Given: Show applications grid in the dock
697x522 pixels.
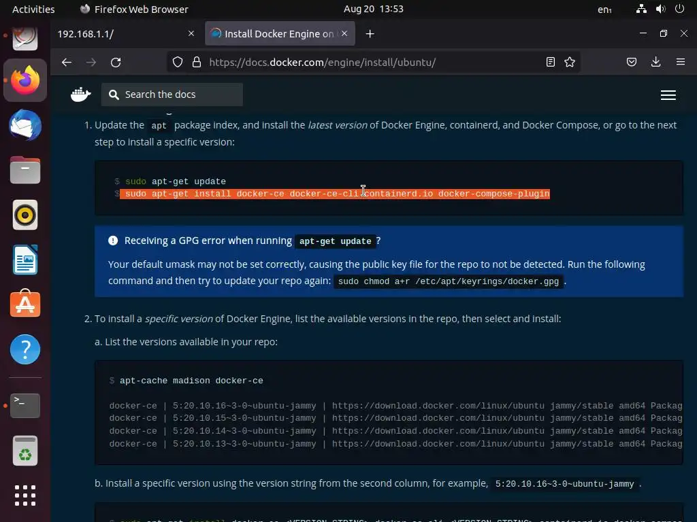Looking at the screenshot, I should pos(25,495).
